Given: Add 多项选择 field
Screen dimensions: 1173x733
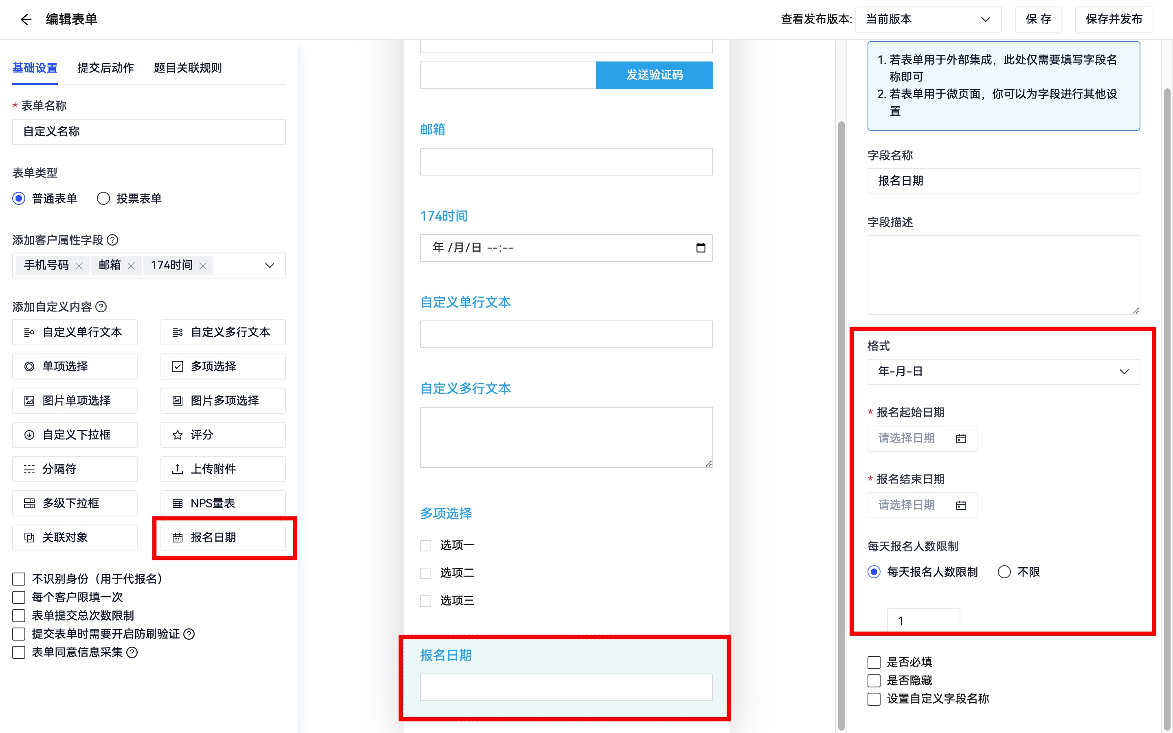Looking at the screenshot, I should coord(223,366).
